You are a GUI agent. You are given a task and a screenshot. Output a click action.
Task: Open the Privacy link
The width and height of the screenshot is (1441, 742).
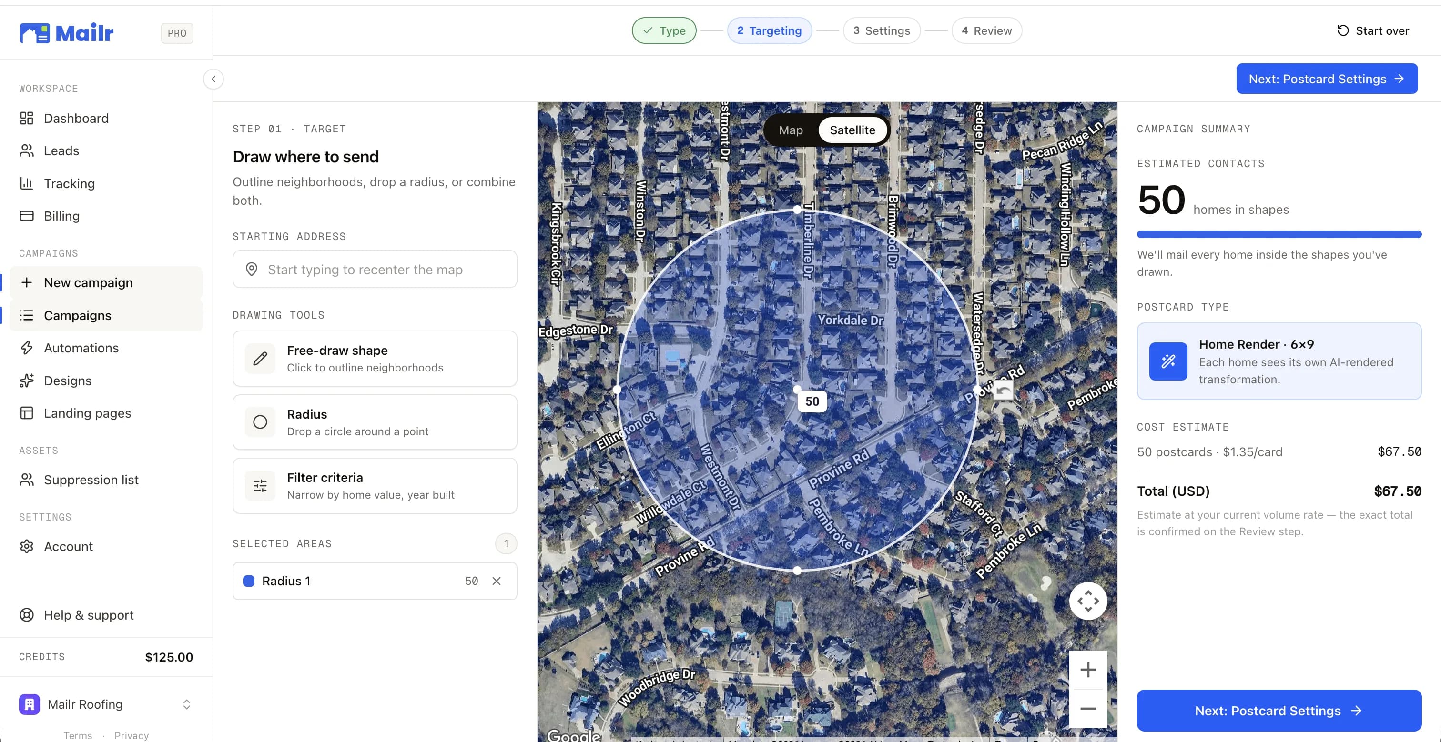pyautogui.click(x=132, y=735)
